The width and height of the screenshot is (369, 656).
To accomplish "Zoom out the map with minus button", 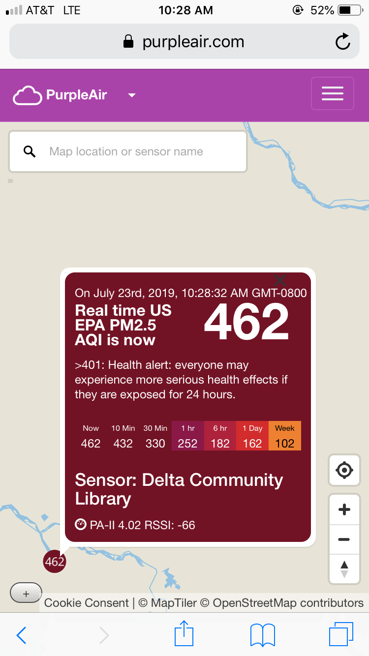I will pos(344,539).
